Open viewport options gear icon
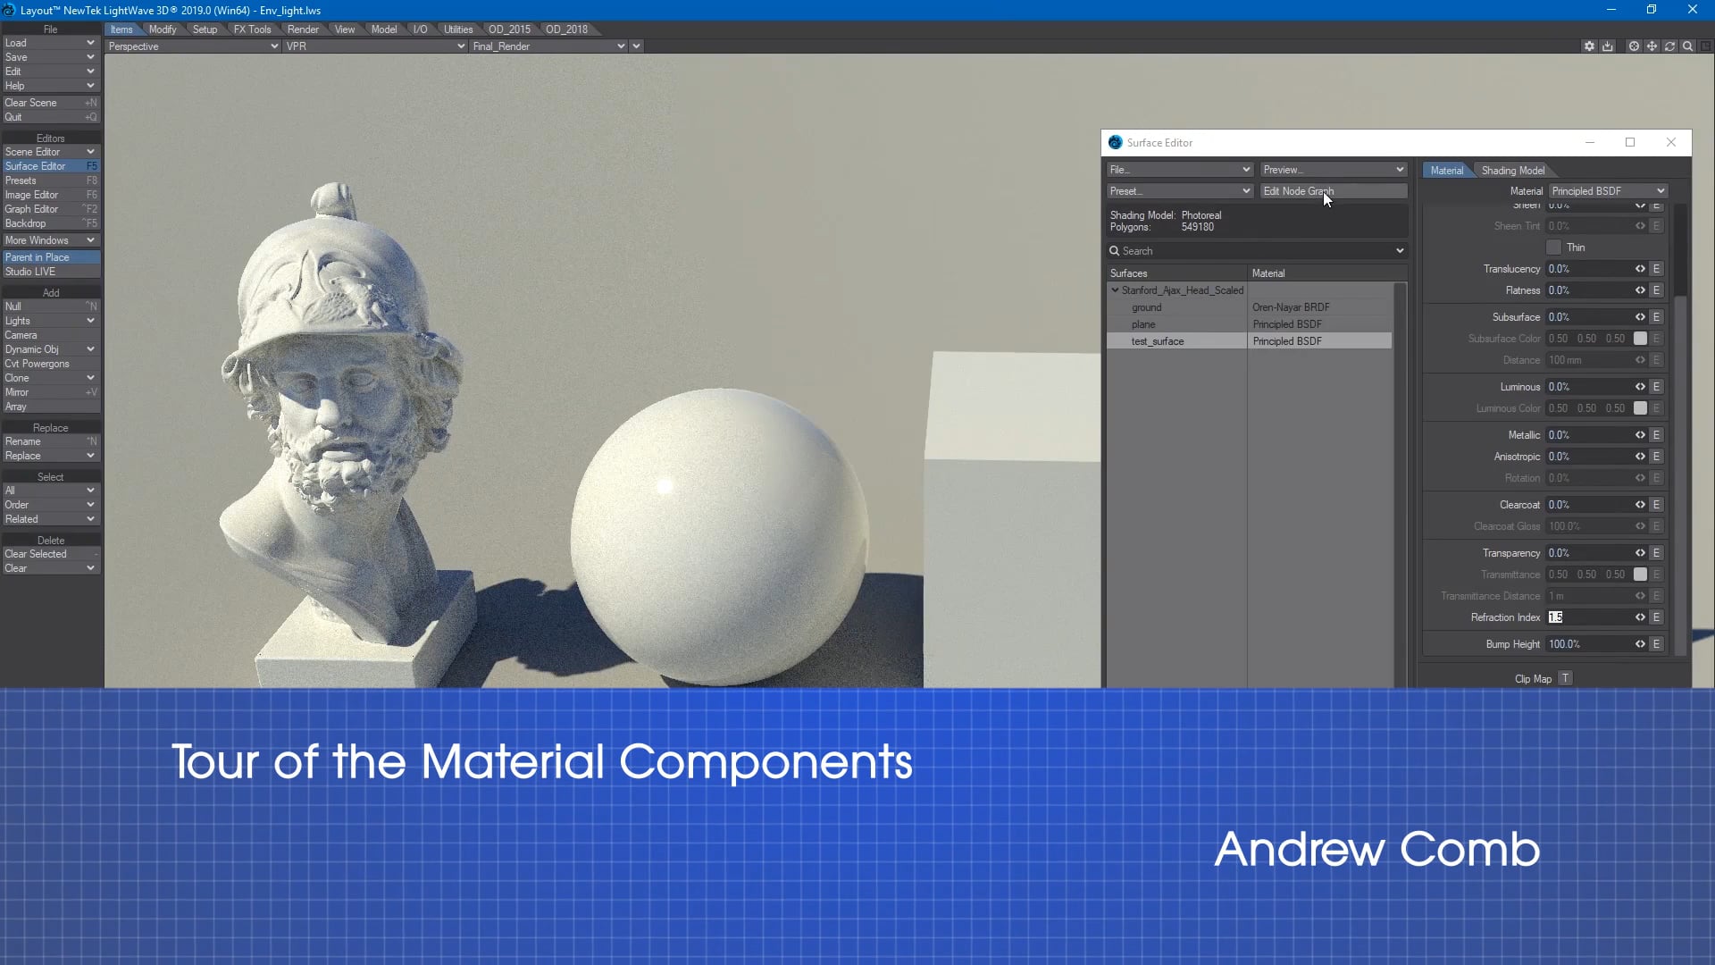This screenshot has width=1715, height=965. [1589, 46]
